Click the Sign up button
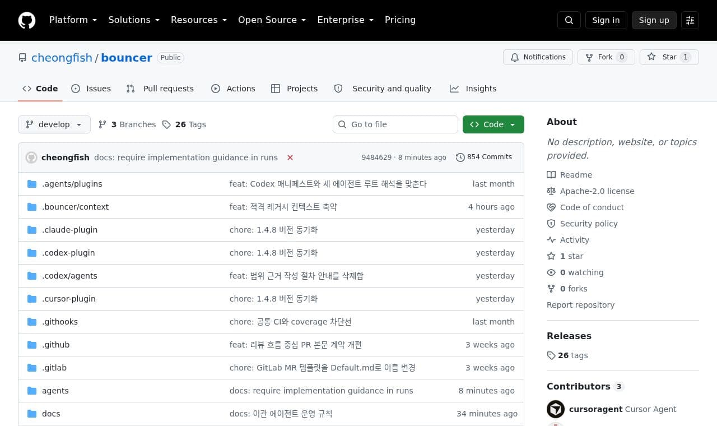Screen dimensions: 717x426 click(x=654, y=20)
